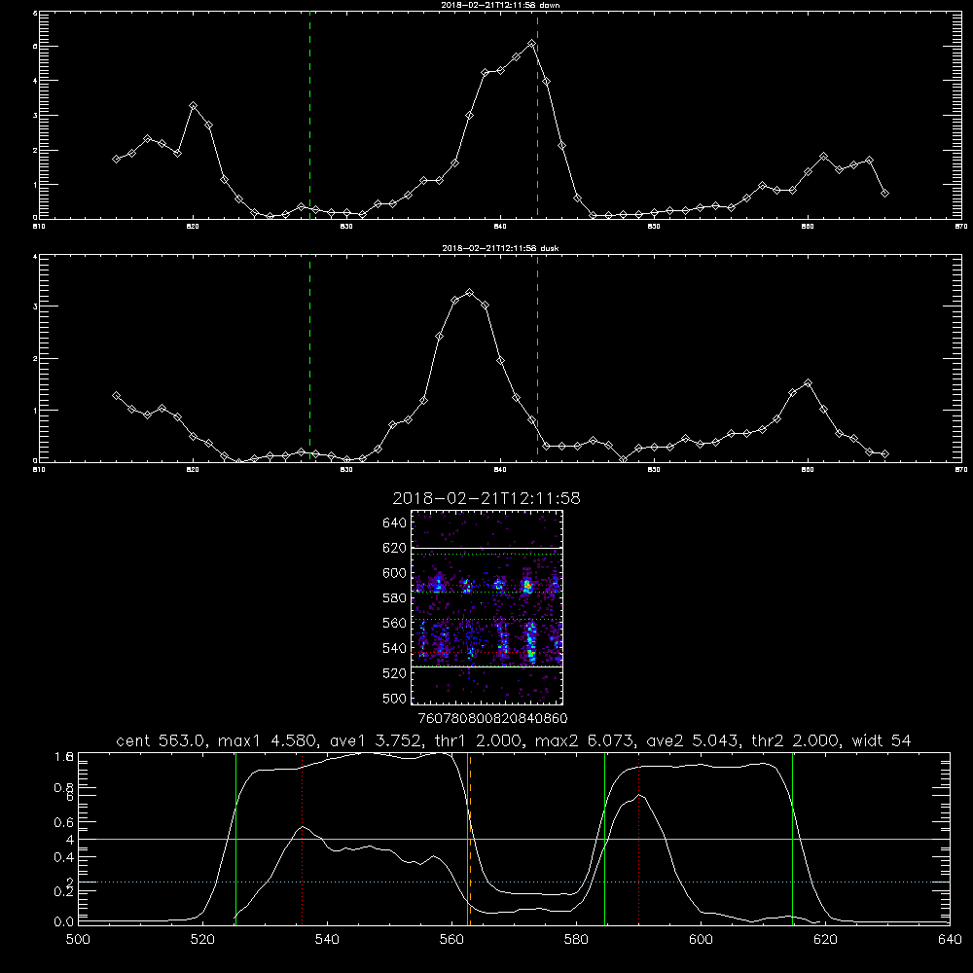Click the highest diamond marker in dawn plot

point(532,44)
